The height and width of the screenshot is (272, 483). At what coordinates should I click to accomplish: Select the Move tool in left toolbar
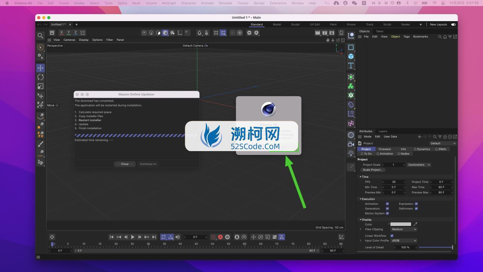click(40, 68)
